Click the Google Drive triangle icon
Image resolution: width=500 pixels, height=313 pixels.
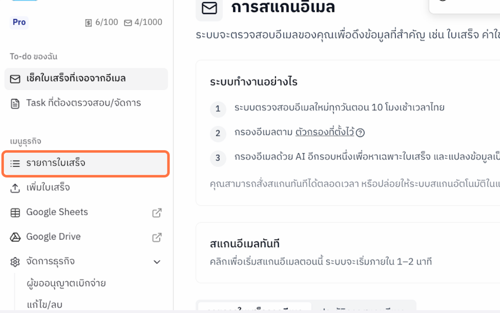(x=15, y=236)
